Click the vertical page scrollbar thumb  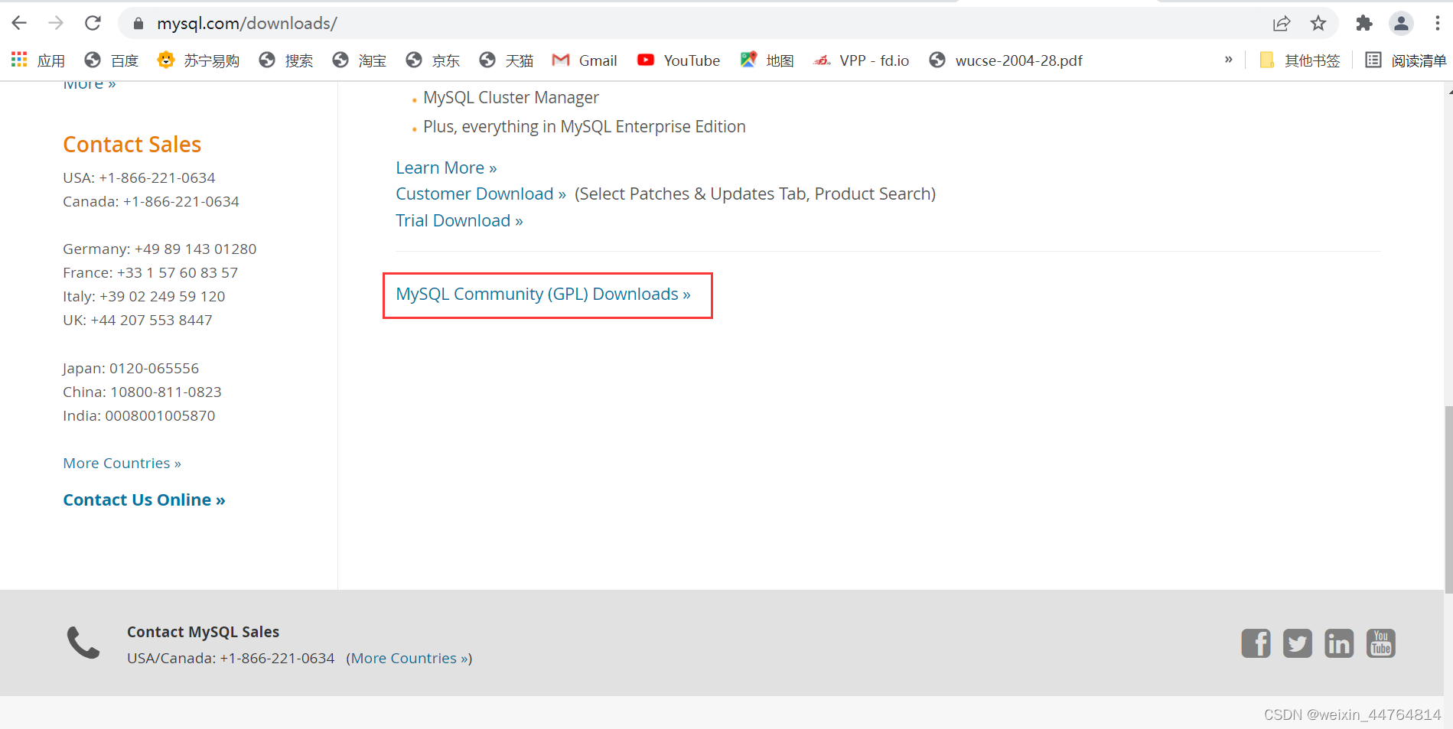pyautogui.click(x=1448, y=499)
